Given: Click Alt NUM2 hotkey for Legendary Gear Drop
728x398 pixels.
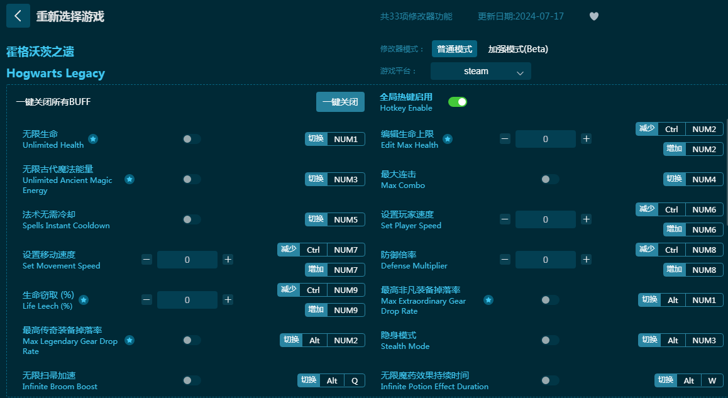Looking at the screenshot, I should point(323,340).
